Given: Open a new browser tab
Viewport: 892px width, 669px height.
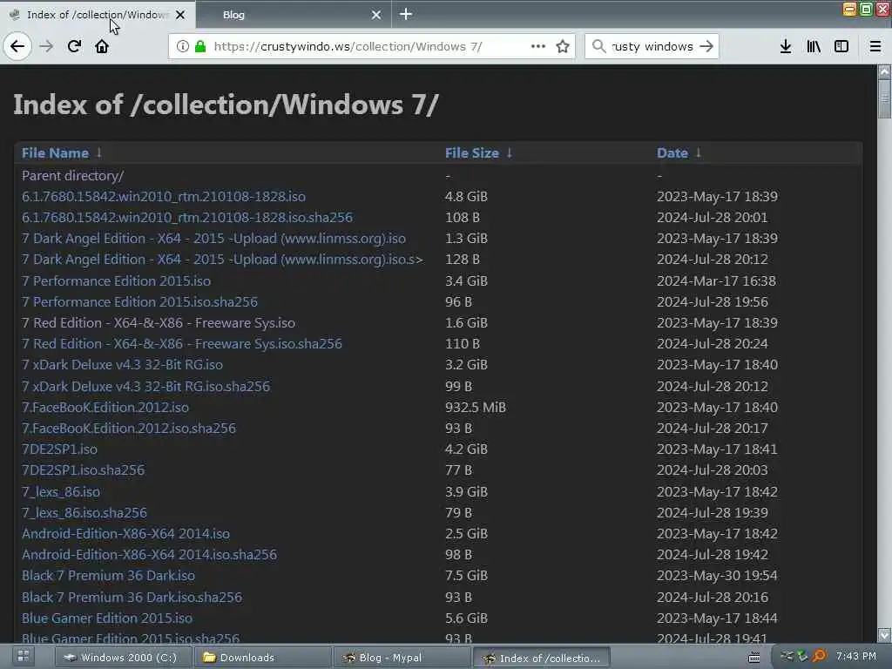Looking at the screenshot, I should pyautogui.click(x=406, y=14).
